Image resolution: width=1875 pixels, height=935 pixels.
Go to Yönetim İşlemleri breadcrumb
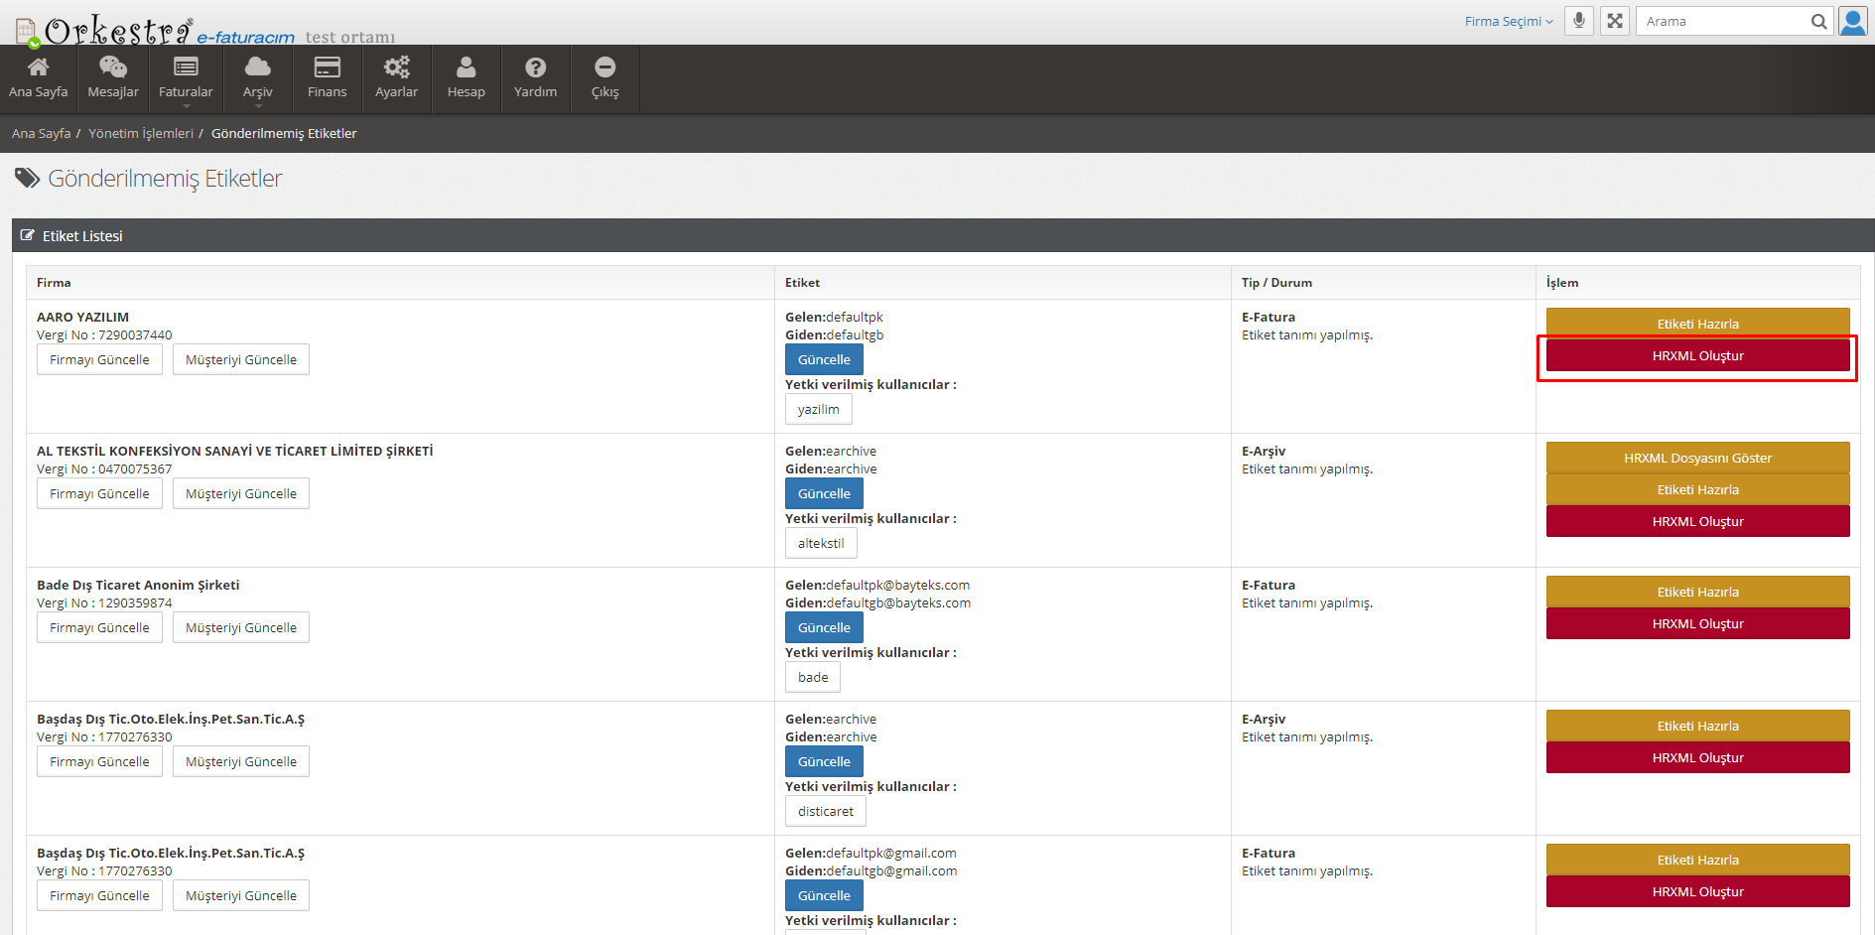[x=141, y=133]
